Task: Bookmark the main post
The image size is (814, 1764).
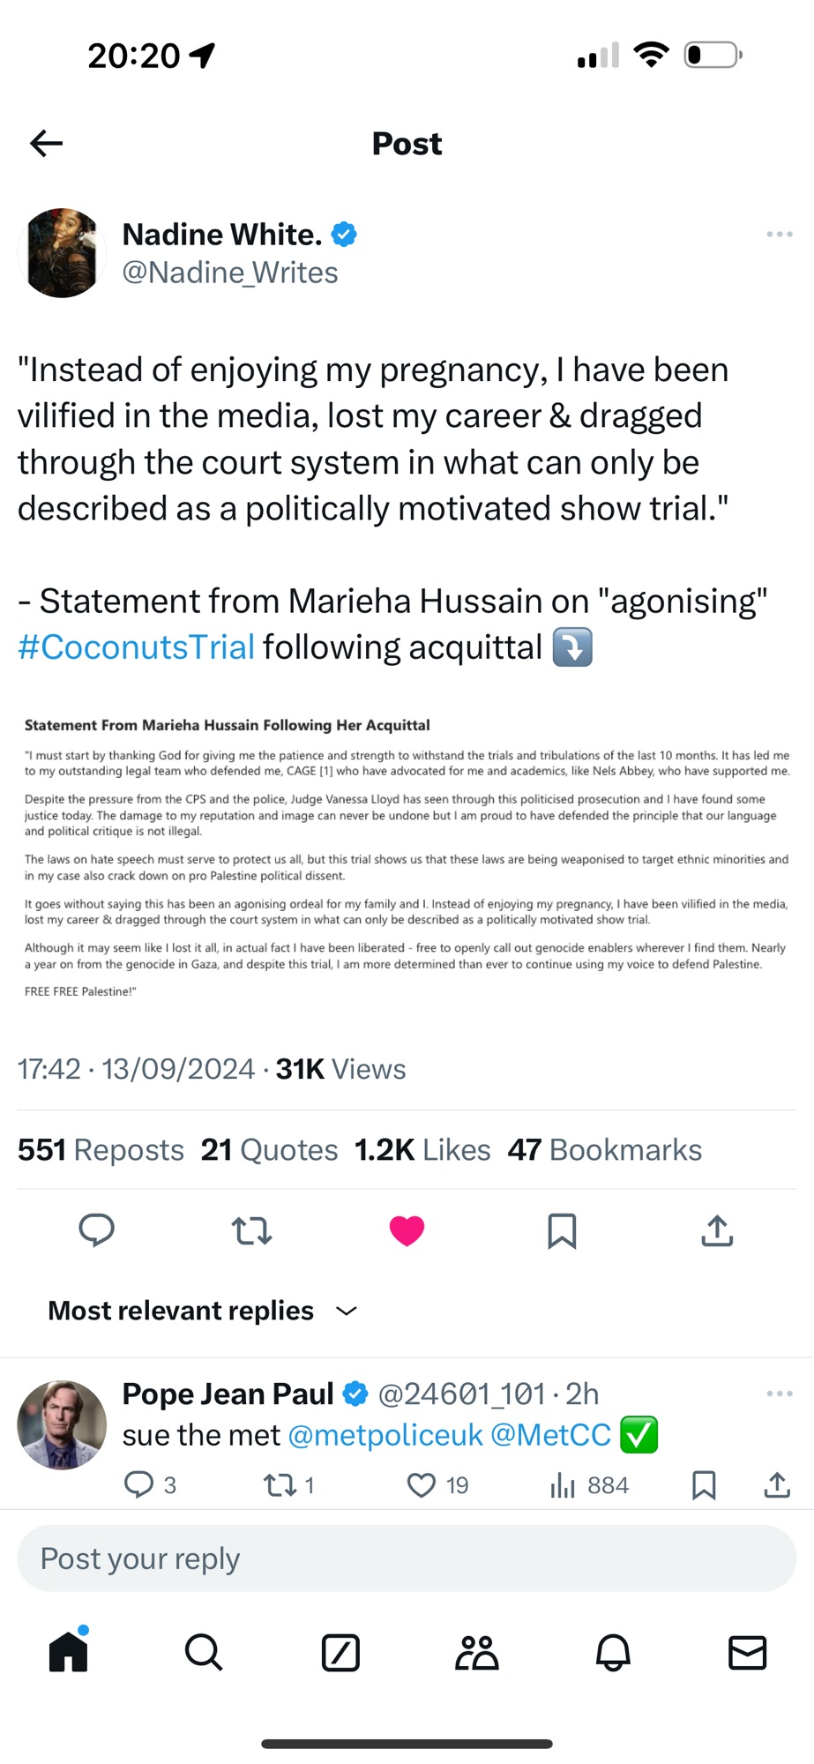Action: (562, 1230)
